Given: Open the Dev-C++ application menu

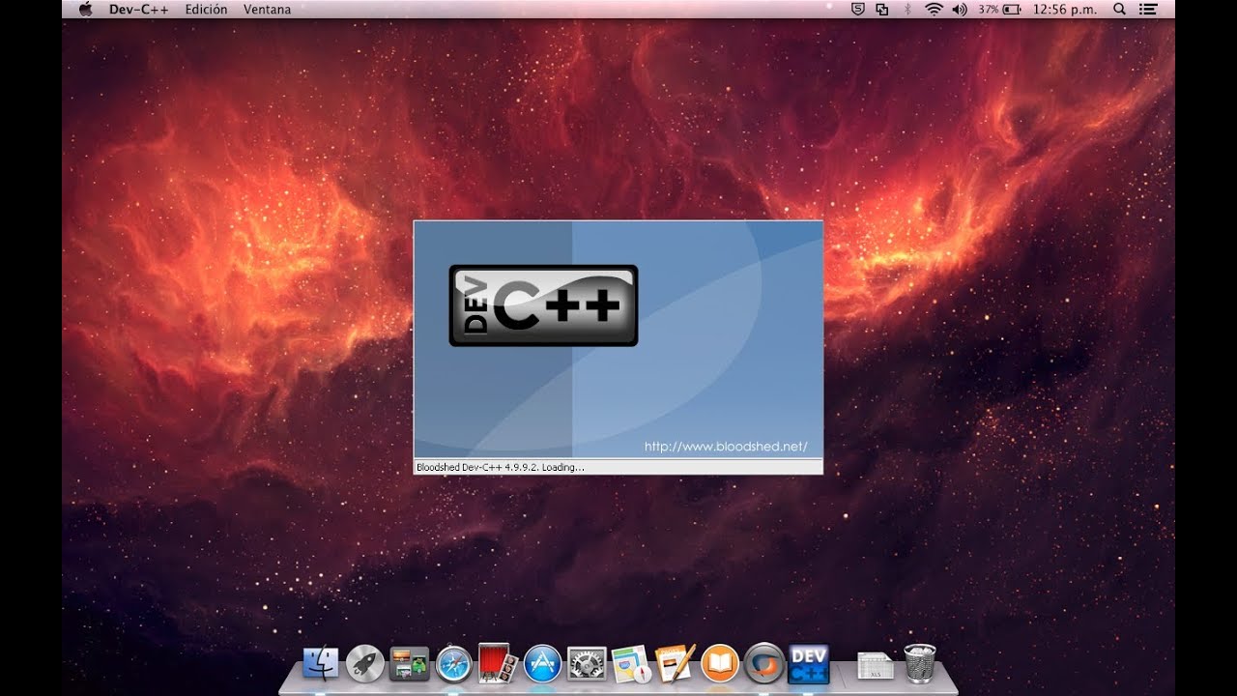Looking at the screenshot, I should [x=139, y=9].
